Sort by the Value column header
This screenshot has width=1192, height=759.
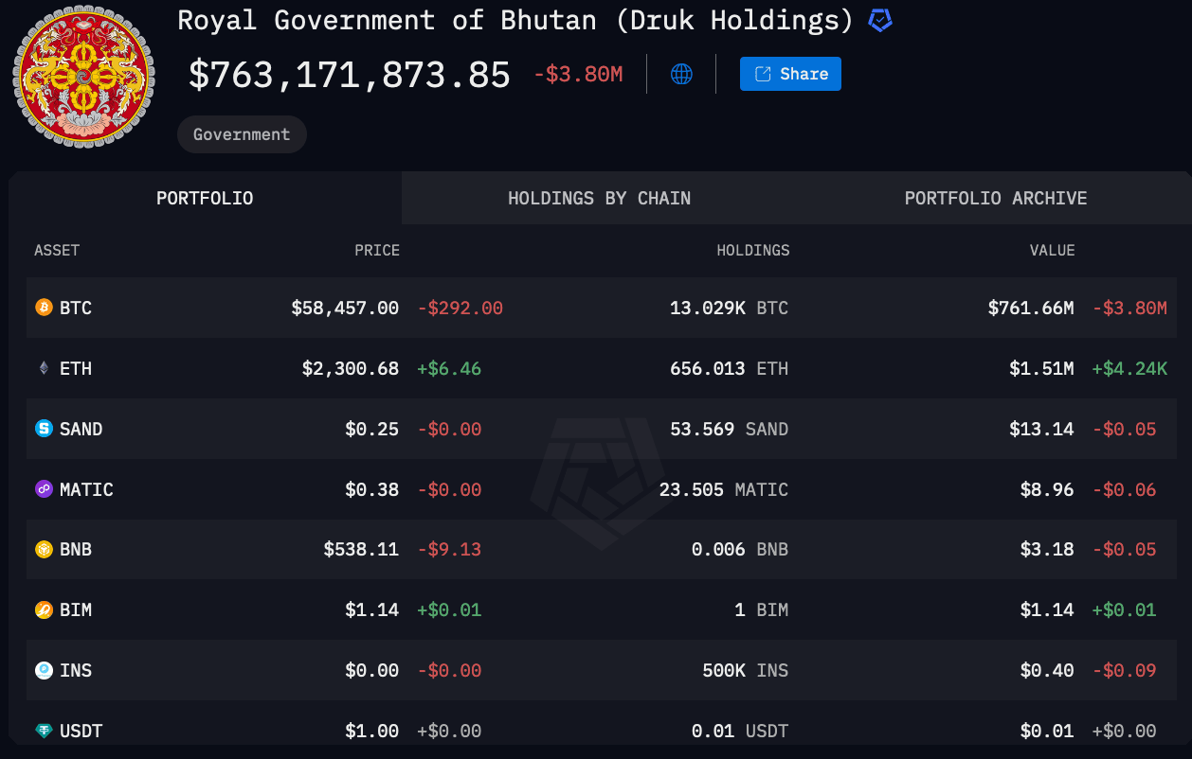click(x=1053, y=250)
